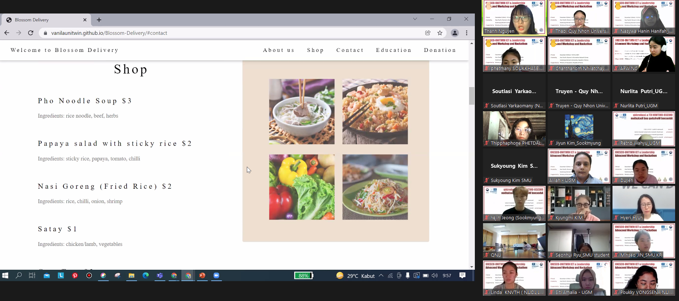
Task: Open PowerPoint on taskbar
Action: coord(202,275)
